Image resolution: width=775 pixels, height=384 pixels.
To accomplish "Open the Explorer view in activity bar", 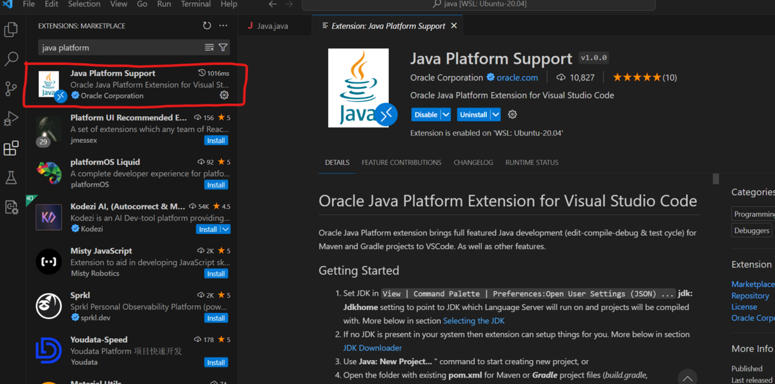I will [11, 30].
